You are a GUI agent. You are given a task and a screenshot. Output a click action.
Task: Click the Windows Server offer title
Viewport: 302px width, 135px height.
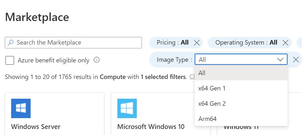point(36,127)
